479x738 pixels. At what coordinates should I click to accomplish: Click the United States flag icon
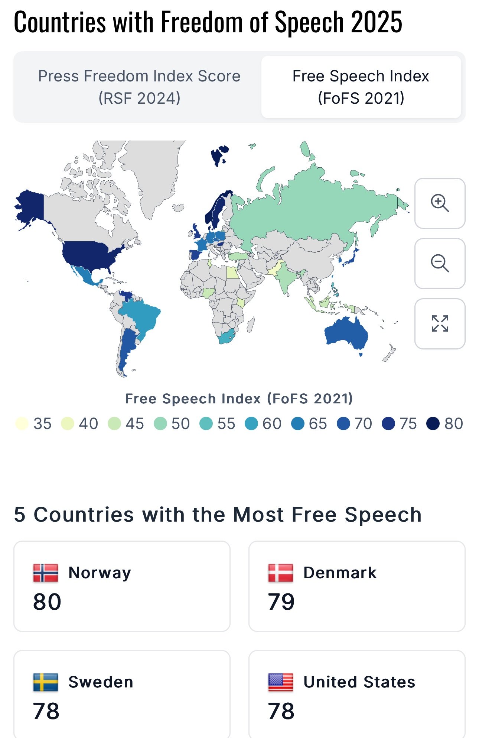point(281,682)
